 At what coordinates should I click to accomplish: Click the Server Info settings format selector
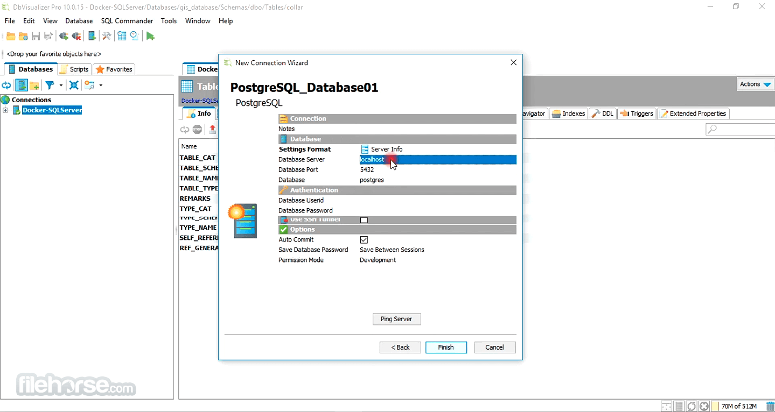(x=382, y=149)
